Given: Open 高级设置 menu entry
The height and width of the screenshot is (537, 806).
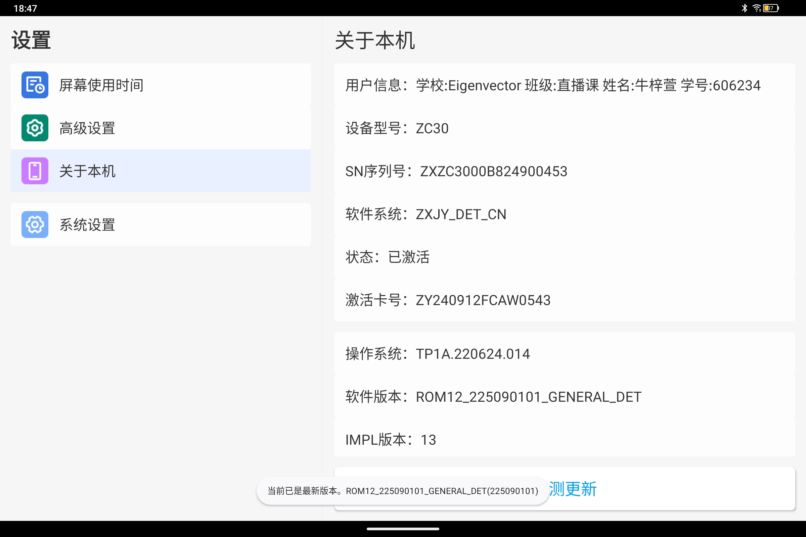Looking at the screenshot, I should pyautogui.click(x=161, y=128).
